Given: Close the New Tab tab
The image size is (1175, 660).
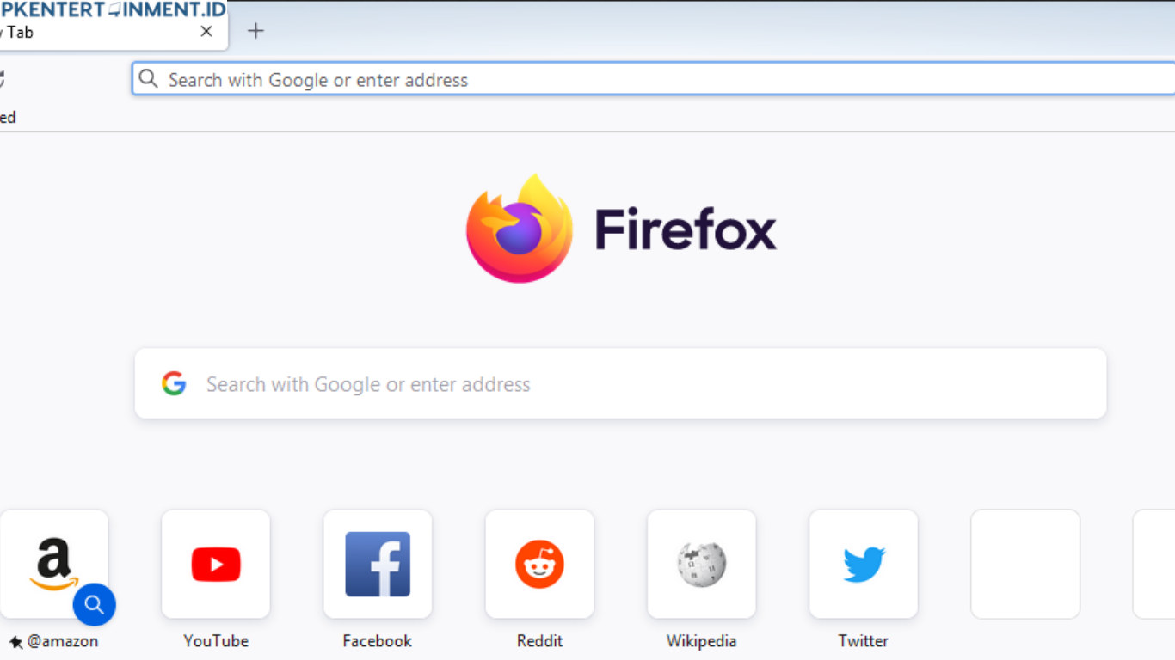Looking at the screenshot, I should coord(206,32).
